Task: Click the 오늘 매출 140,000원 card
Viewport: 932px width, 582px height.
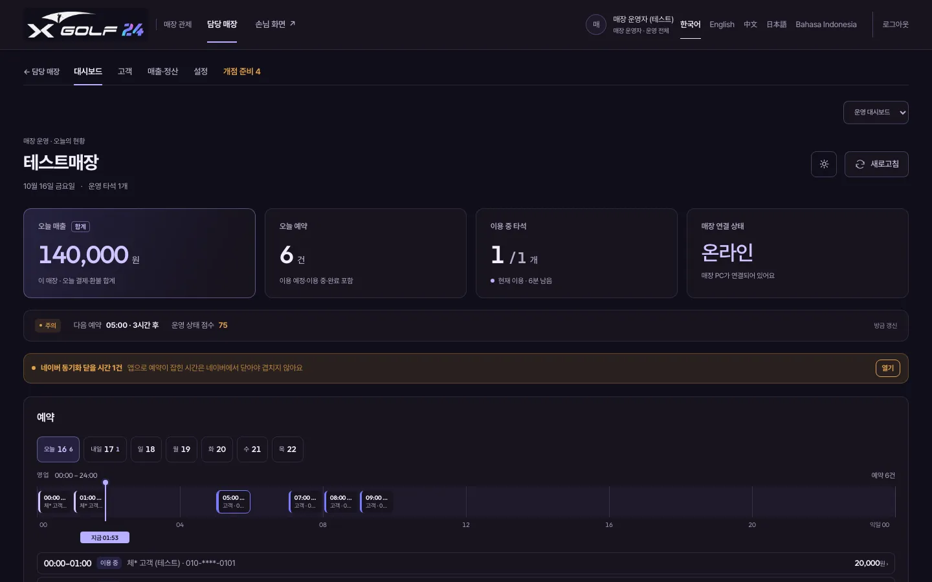Action: point(139,253)
